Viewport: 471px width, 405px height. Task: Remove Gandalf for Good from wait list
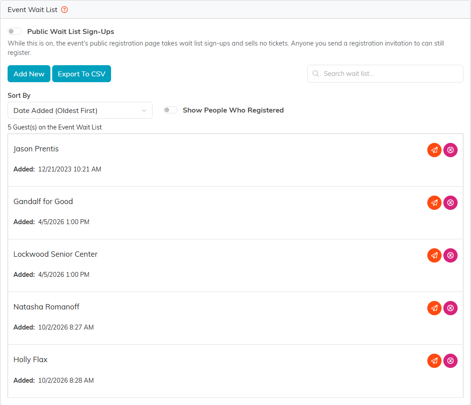tap(450, 203)
